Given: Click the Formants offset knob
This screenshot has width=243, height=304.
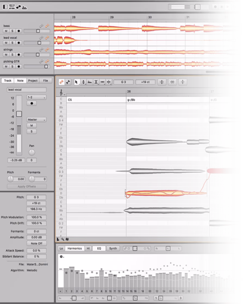Looking at the screenshot, I should (x=32, y=179).
